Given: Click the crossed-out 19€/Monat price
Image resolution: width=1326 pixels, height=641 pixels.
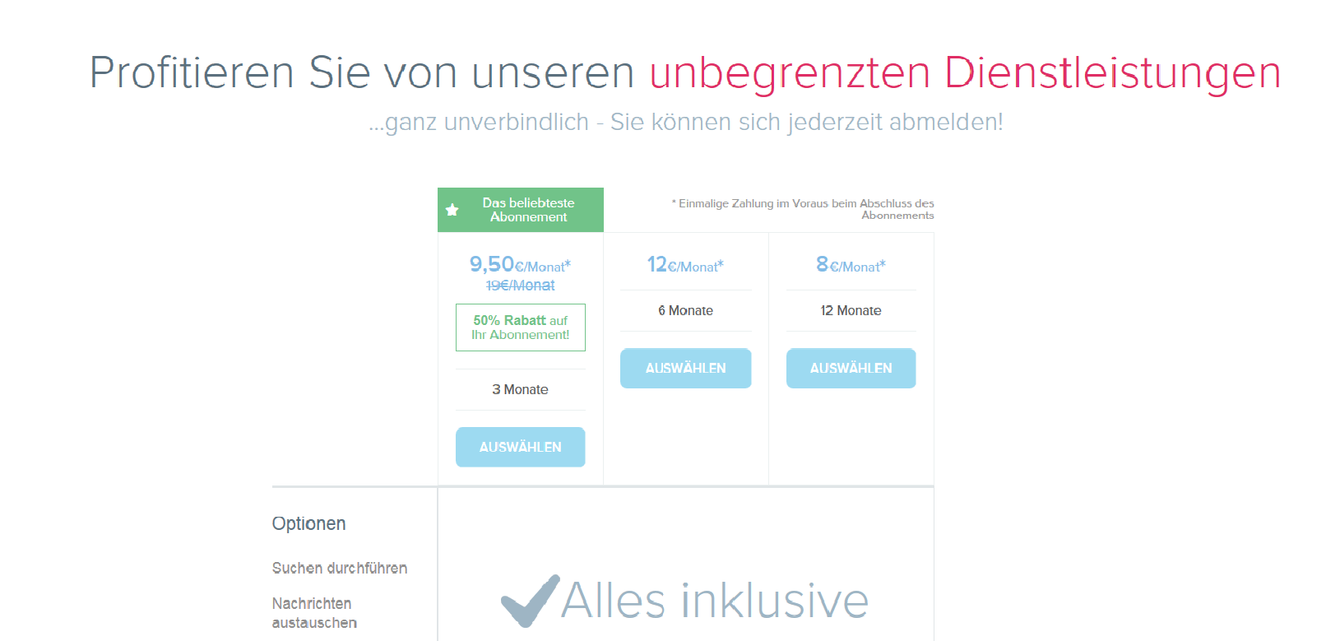Looking at the screenshot, I should coord(520,286).
